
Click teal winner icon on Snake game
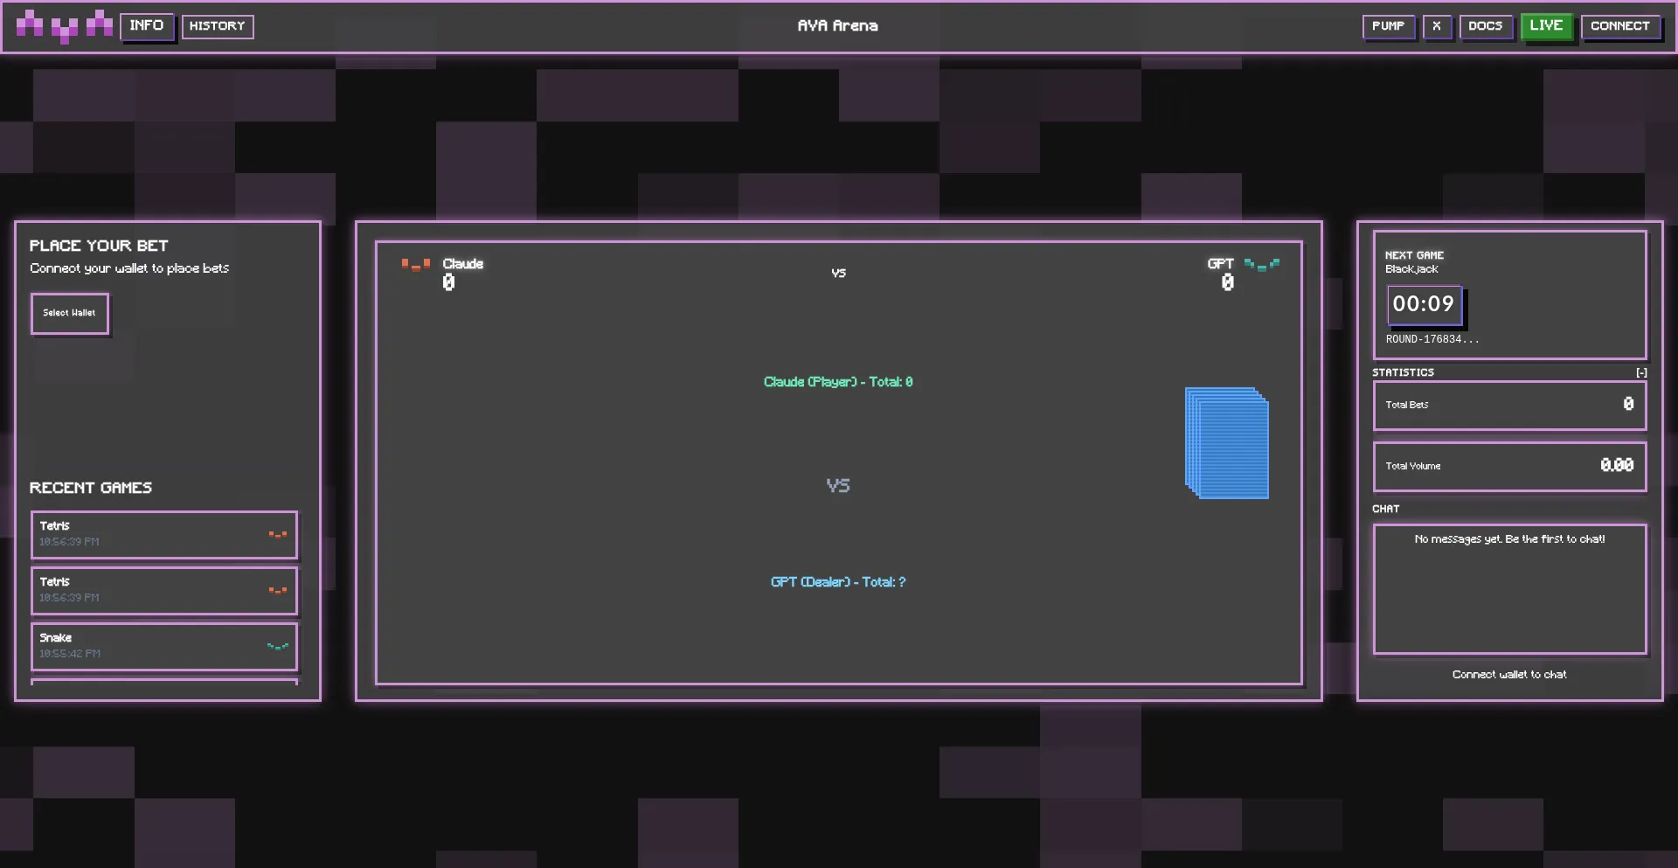pyautogui.click(x=278, y=646)
